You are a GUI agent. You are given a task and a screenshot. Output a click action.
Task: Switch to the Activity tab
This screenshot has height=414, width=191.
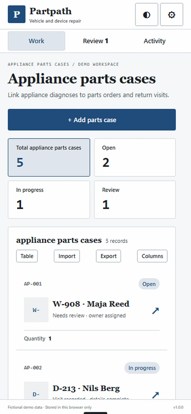pyautogui.click(x=154, y=41)
